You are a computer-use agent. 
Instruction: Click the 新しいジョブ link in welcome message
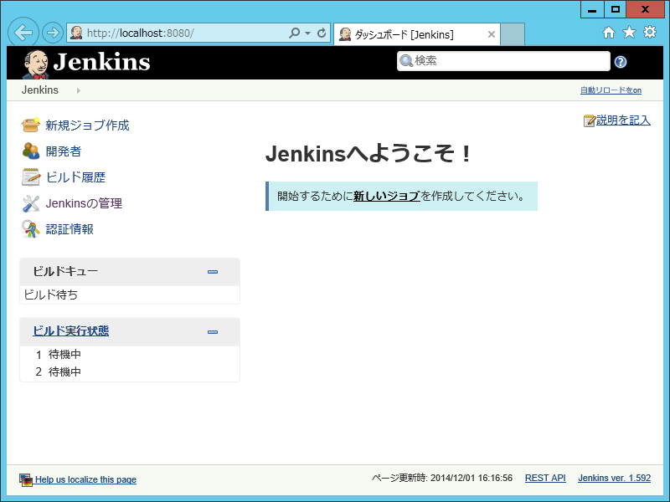point(387,196)
